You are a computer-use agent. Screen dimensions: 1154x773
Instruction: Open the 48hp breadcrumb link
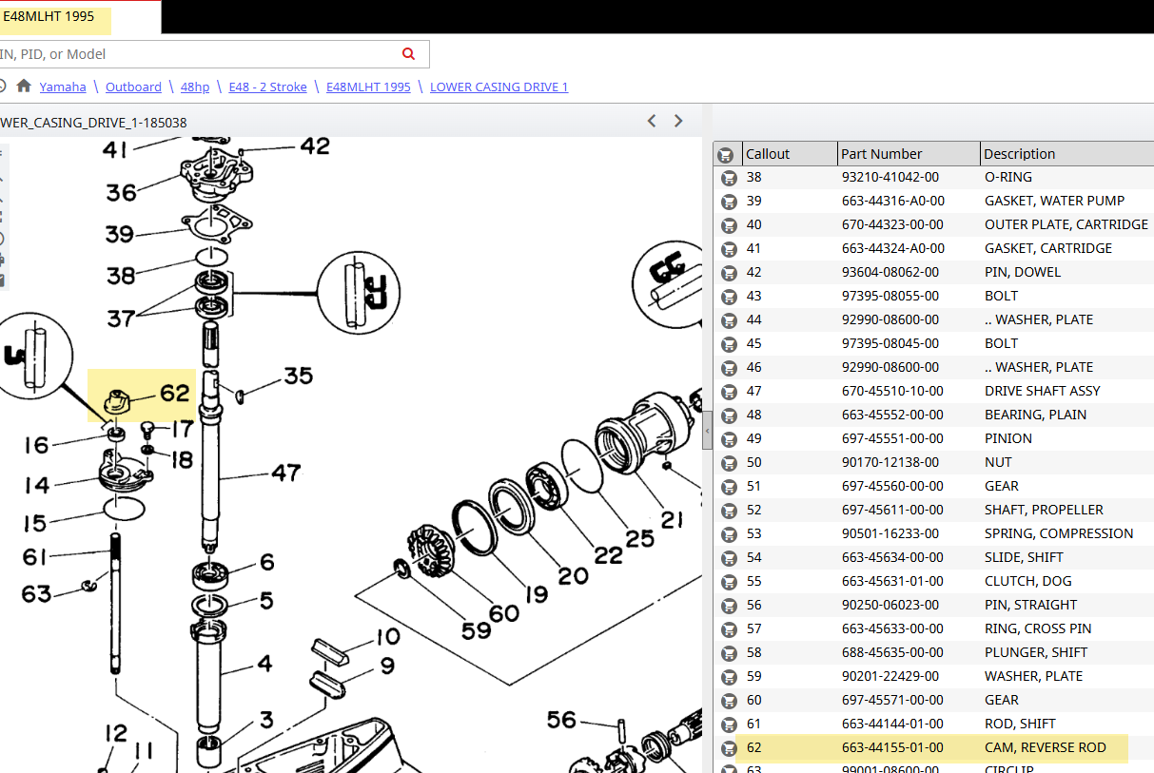click(195, 87)
